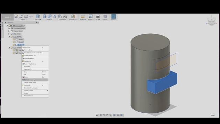Choose Appearance in the context menu
Viewport: 220px width, 124px height.
pos(35,61)
